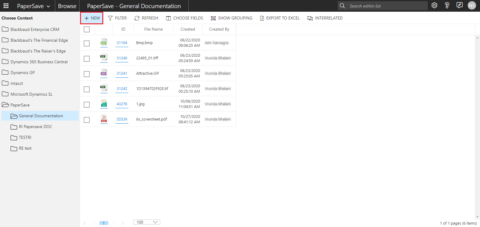Open document ID 31240 link
480x227 pixels.
click(x=122, y=58)
